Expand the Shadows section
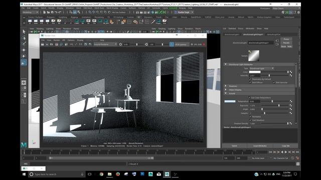Image resolution: width=321 pixels, height=180 pixels. (226, 86)
